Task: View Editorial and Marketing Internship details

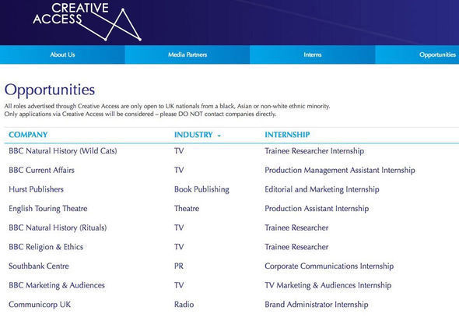Action: [322, 189]
